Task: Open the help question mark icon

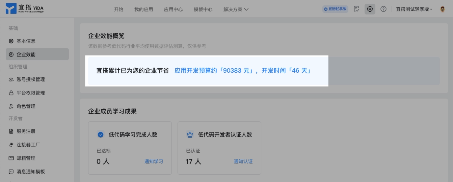Action: [x=383, y=9]
